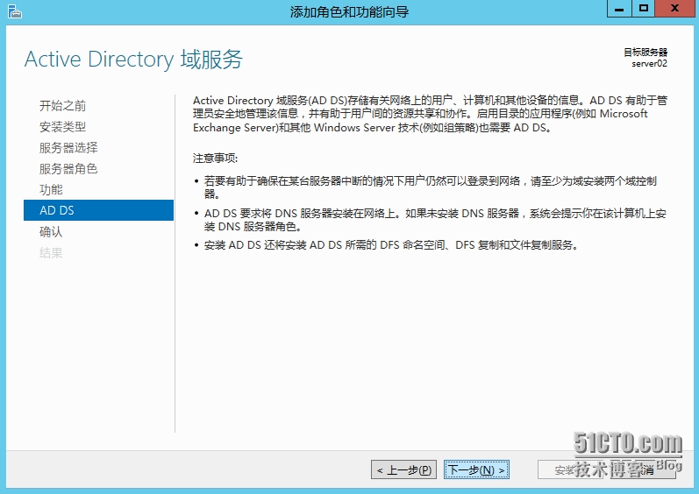Viewport: 699px width, 494px height.
Task: Select 服务器选择 in the sidebar
Action: point(68,147)
